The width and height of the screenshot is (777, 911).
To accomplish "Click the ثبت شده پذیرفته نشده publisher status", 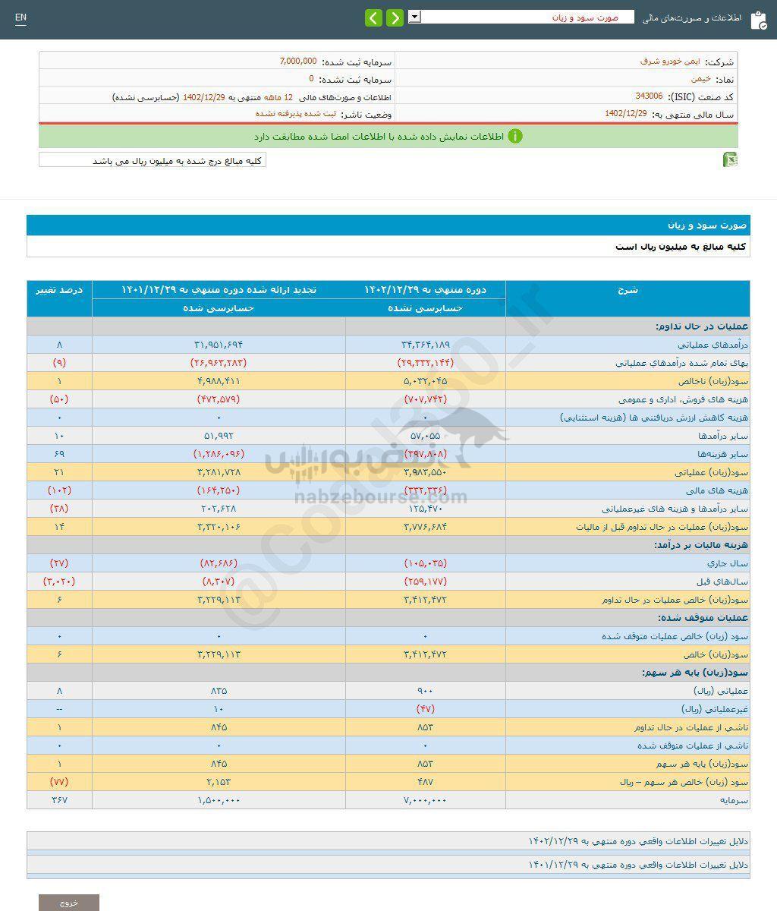I will point(297,114).
